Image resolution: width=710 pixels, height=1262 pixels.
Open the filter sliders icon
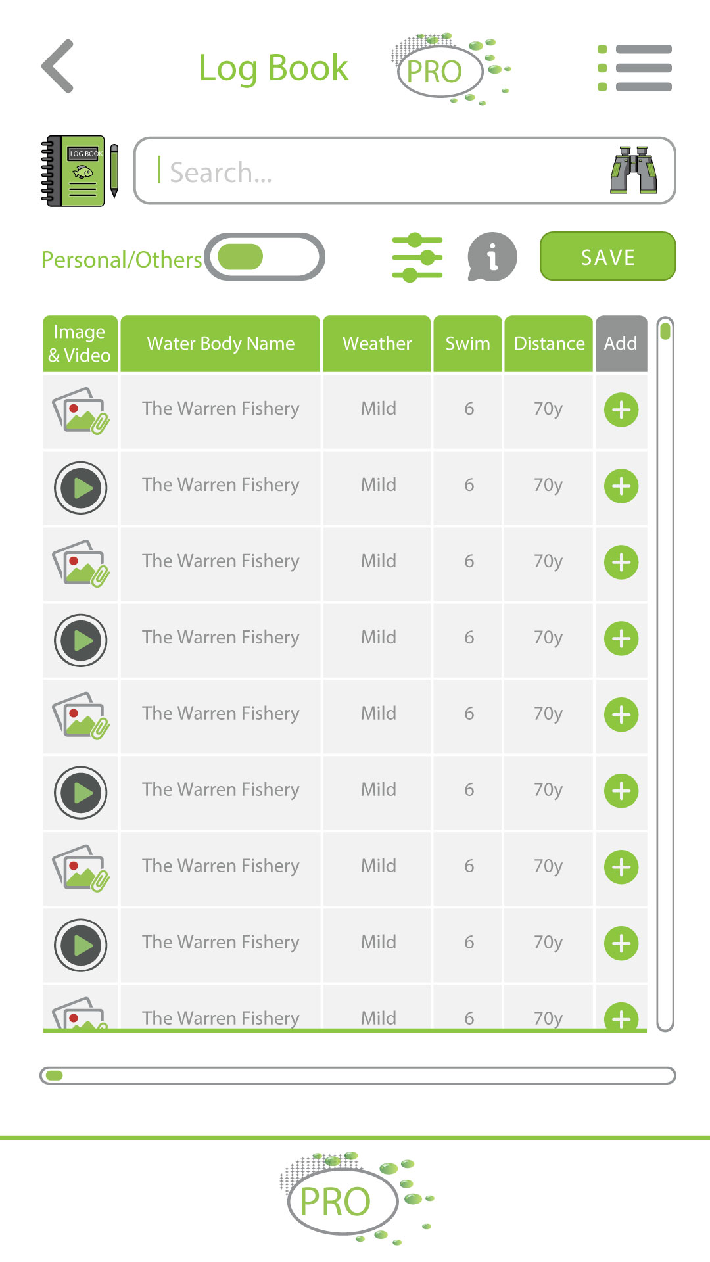coord(417,257)
